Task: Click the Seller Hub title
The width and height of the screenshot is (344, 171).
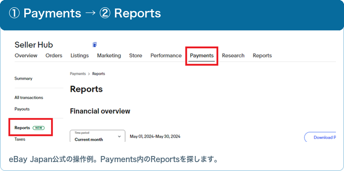Action: (34, 45)
